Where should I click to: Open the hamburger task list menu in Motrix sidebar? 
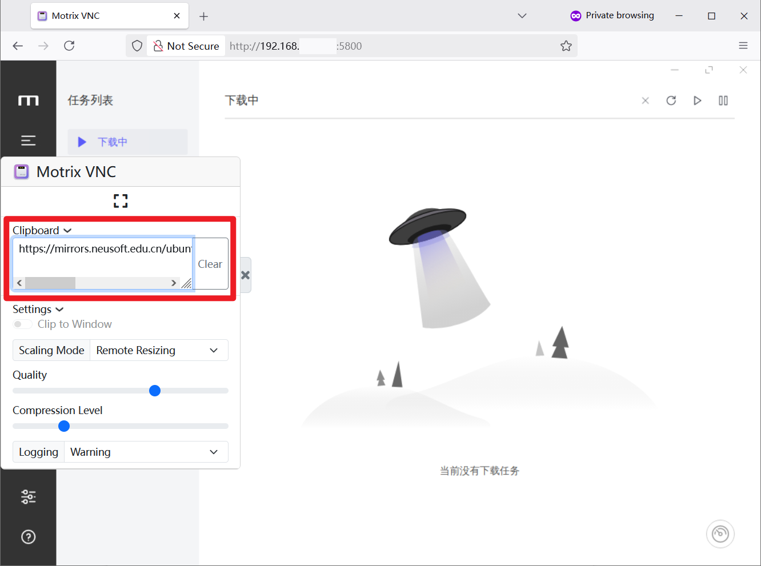(28, 141)
